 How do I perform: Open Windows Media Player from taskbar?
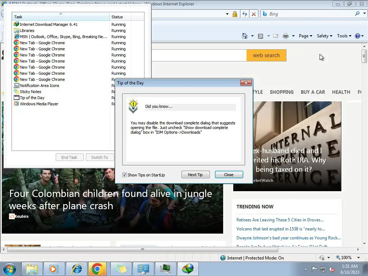click(x=54, y=269)
